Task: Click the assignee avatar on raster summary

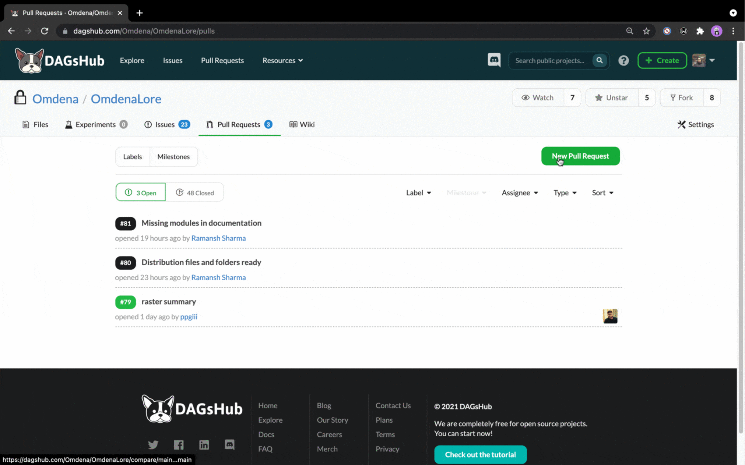Action: [x=610, y=316]
